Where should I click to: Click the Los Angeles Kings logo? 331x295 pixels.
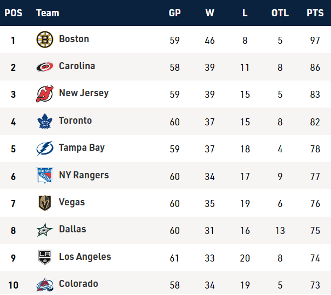(45, 257)
